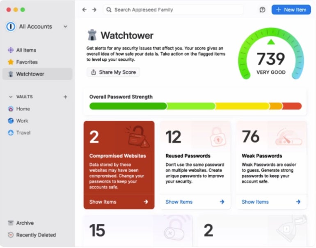Click the Watchtower tower icon in header
This screenshot has height=248, width=316.
(92, 35)
